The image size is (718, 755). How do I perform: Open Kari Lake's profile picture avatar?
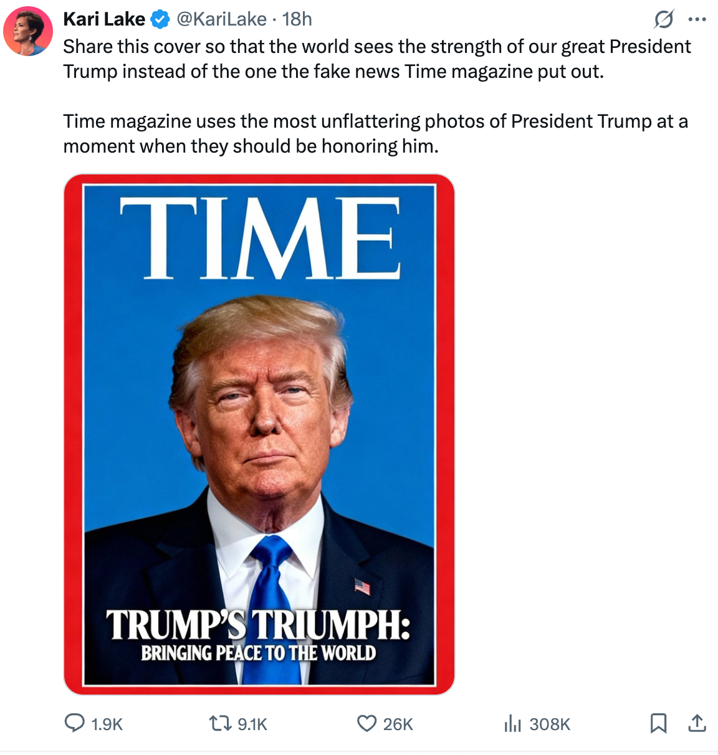coord(28,31)
